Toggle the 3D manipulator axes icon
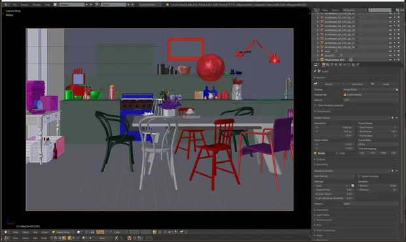The height and width of the screenshot is (242, 406). point(98,232)
